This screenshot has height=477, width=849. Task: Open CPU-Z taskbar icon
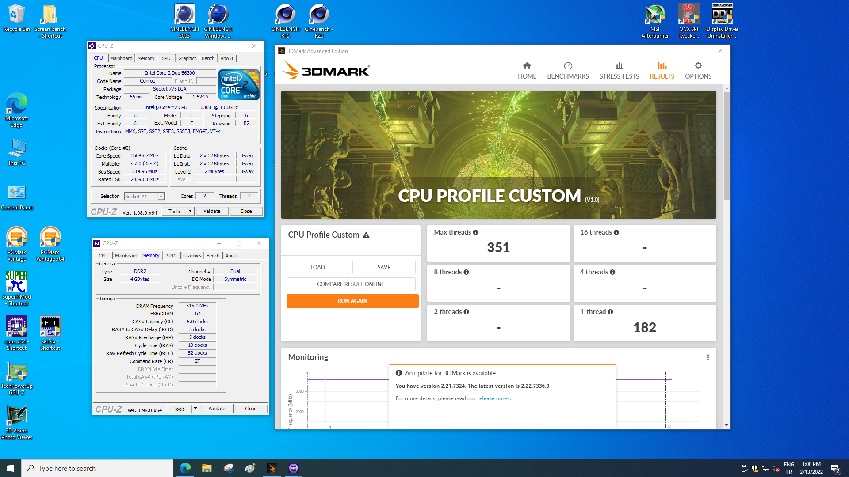click(x=294, y=468)
